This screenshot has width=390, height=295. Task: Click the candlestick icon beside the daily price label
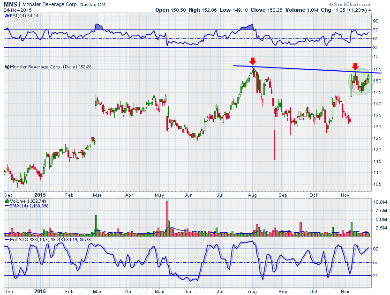coord(7,67)
